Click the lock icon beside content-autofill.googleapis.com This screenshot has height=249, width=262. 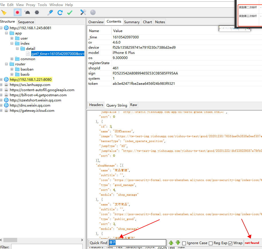tap(6, 90)
